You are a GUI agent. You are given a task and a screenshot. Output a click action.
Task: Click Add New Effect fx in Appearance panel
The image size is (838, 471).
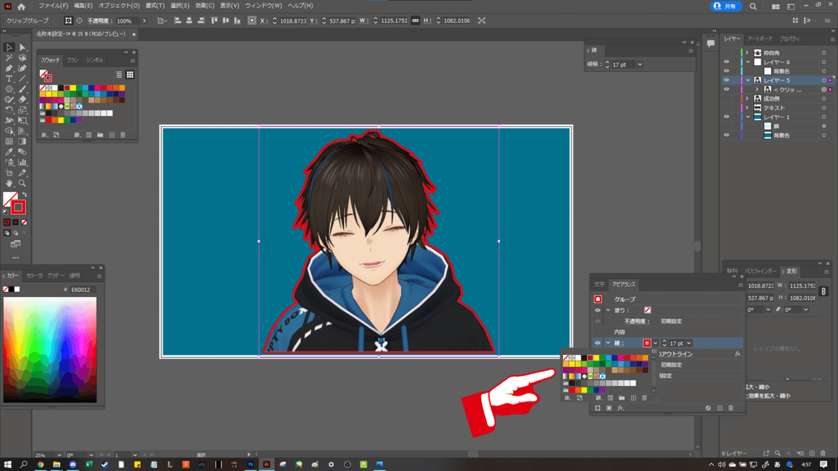point(620,408)
